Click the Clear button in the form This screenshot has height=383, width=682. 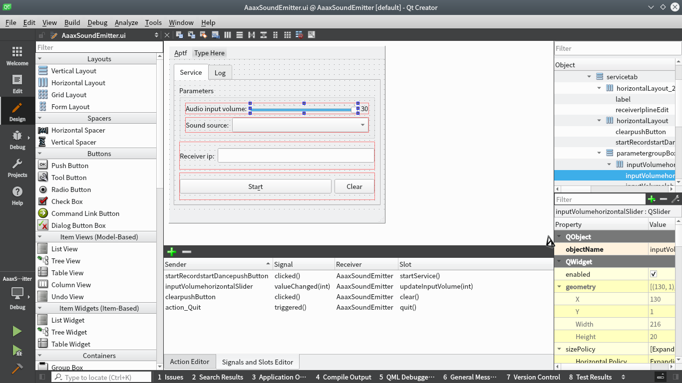354,187
